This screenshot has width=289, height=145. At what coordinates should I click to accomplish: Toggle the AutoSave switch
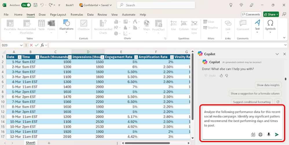26,5
